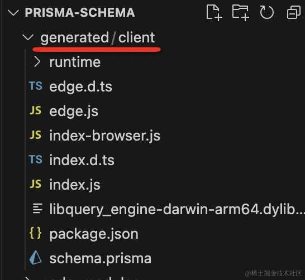The width and height of the screenshot is (305, 280).
Task: Click the lines icon beside libquery_engine file
Action: pos(37,209)
